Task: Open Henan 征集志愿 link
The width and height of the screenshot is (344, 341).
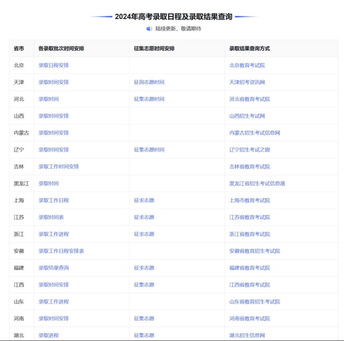Action: pos(144,319)
